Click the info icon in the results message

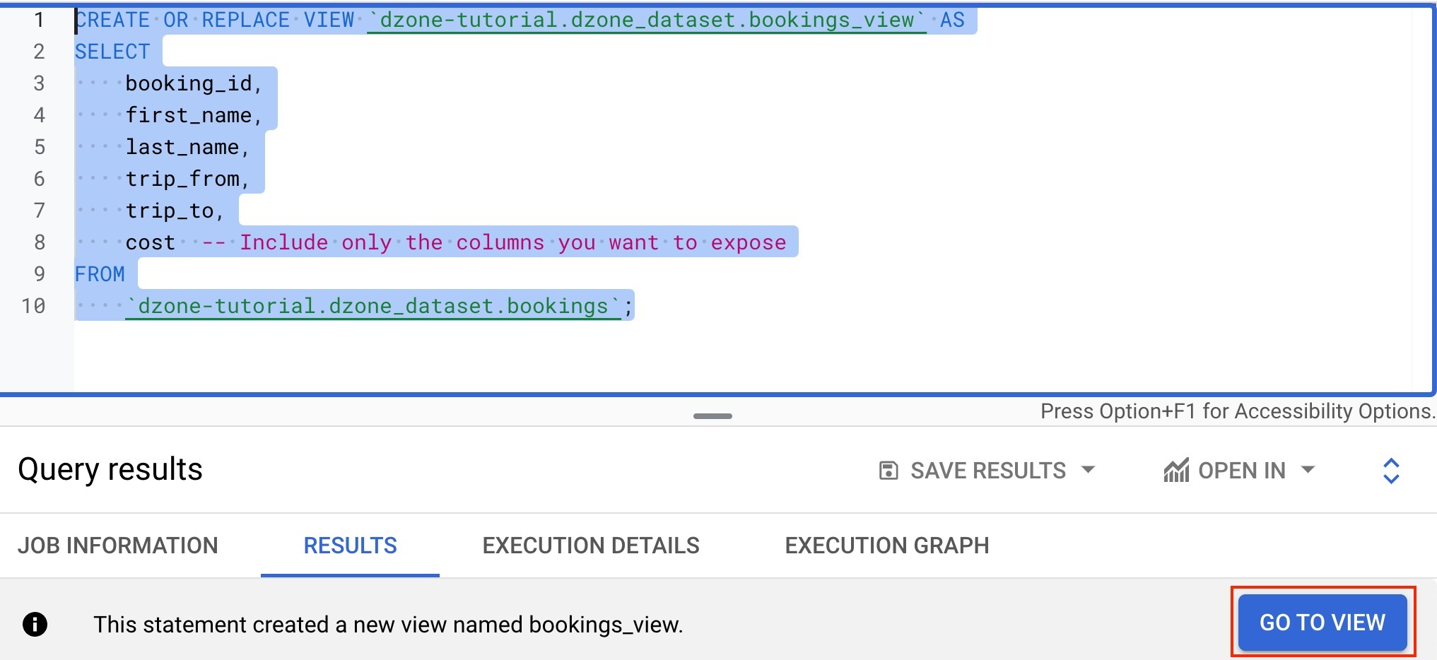[x=35, y=624]
